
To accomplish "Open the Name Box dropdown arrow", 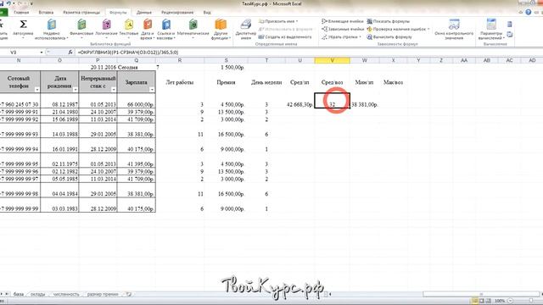I will [x=42, y=53].
